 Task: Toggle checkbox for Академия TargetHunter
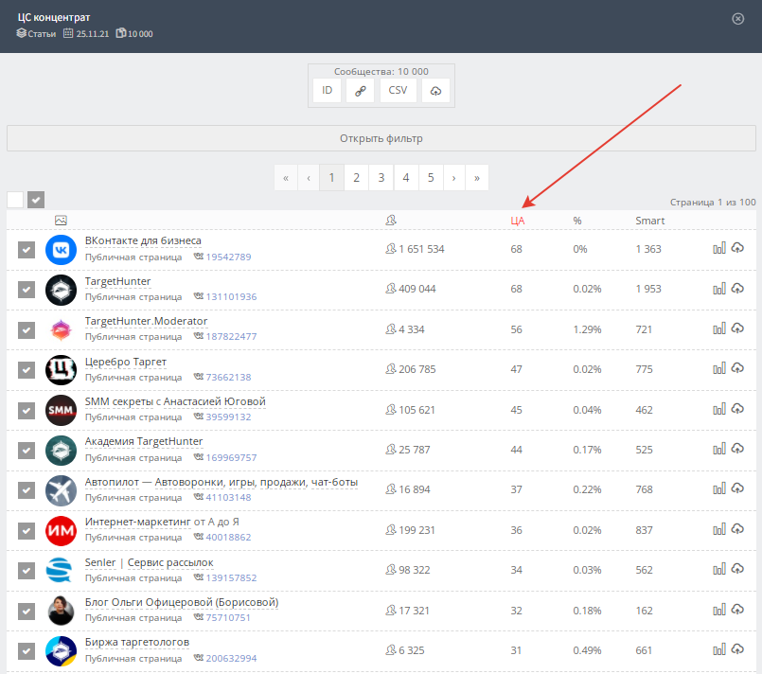(x=27, y=451)
